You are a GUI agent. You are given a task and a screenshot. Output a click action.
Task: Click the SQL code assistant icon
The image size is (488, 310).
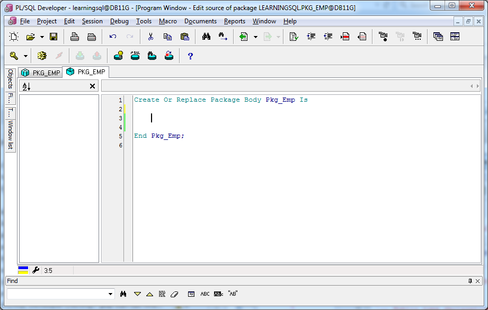point(135,56)
